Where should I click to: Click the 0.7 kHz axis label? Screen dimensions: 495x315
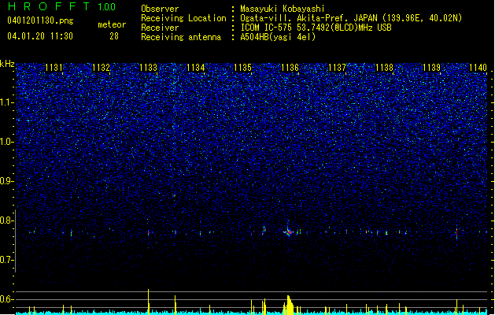[7, 260]
